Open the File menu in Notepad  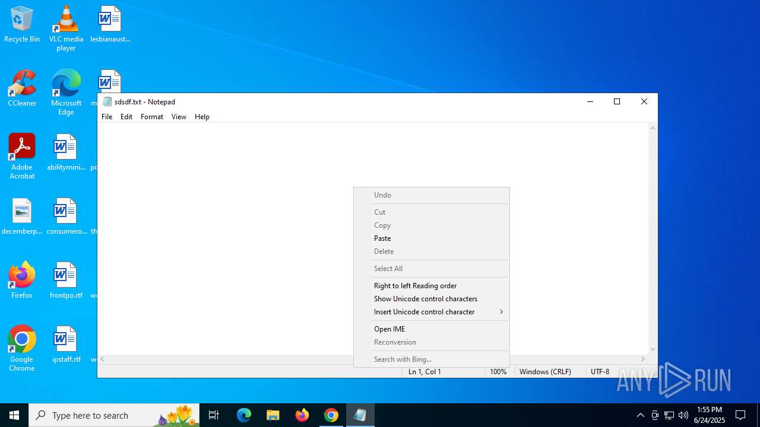[107, 117]
